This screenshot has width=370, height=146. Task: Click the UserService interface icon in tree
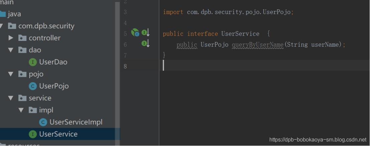(x=32, y=134)
